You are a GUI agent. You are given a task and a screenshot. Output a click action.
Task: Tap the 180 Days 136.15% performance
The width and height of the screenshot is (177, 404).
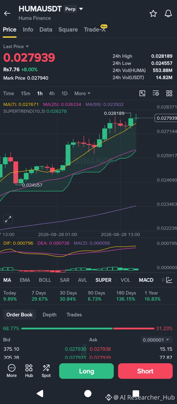[126, 296]
